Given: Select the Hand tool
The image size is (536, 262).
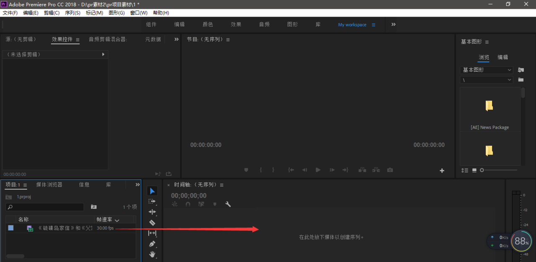Looking at the screenshot, I should (x=152, y=254).
